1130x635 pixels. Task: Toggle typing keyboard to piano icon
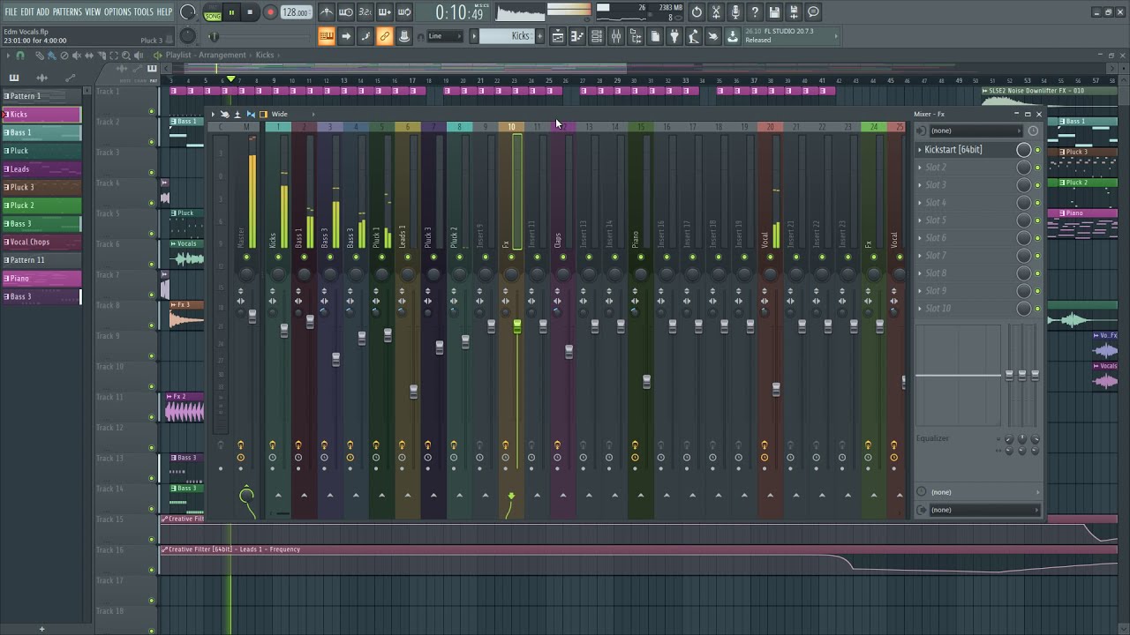point(327,36)
